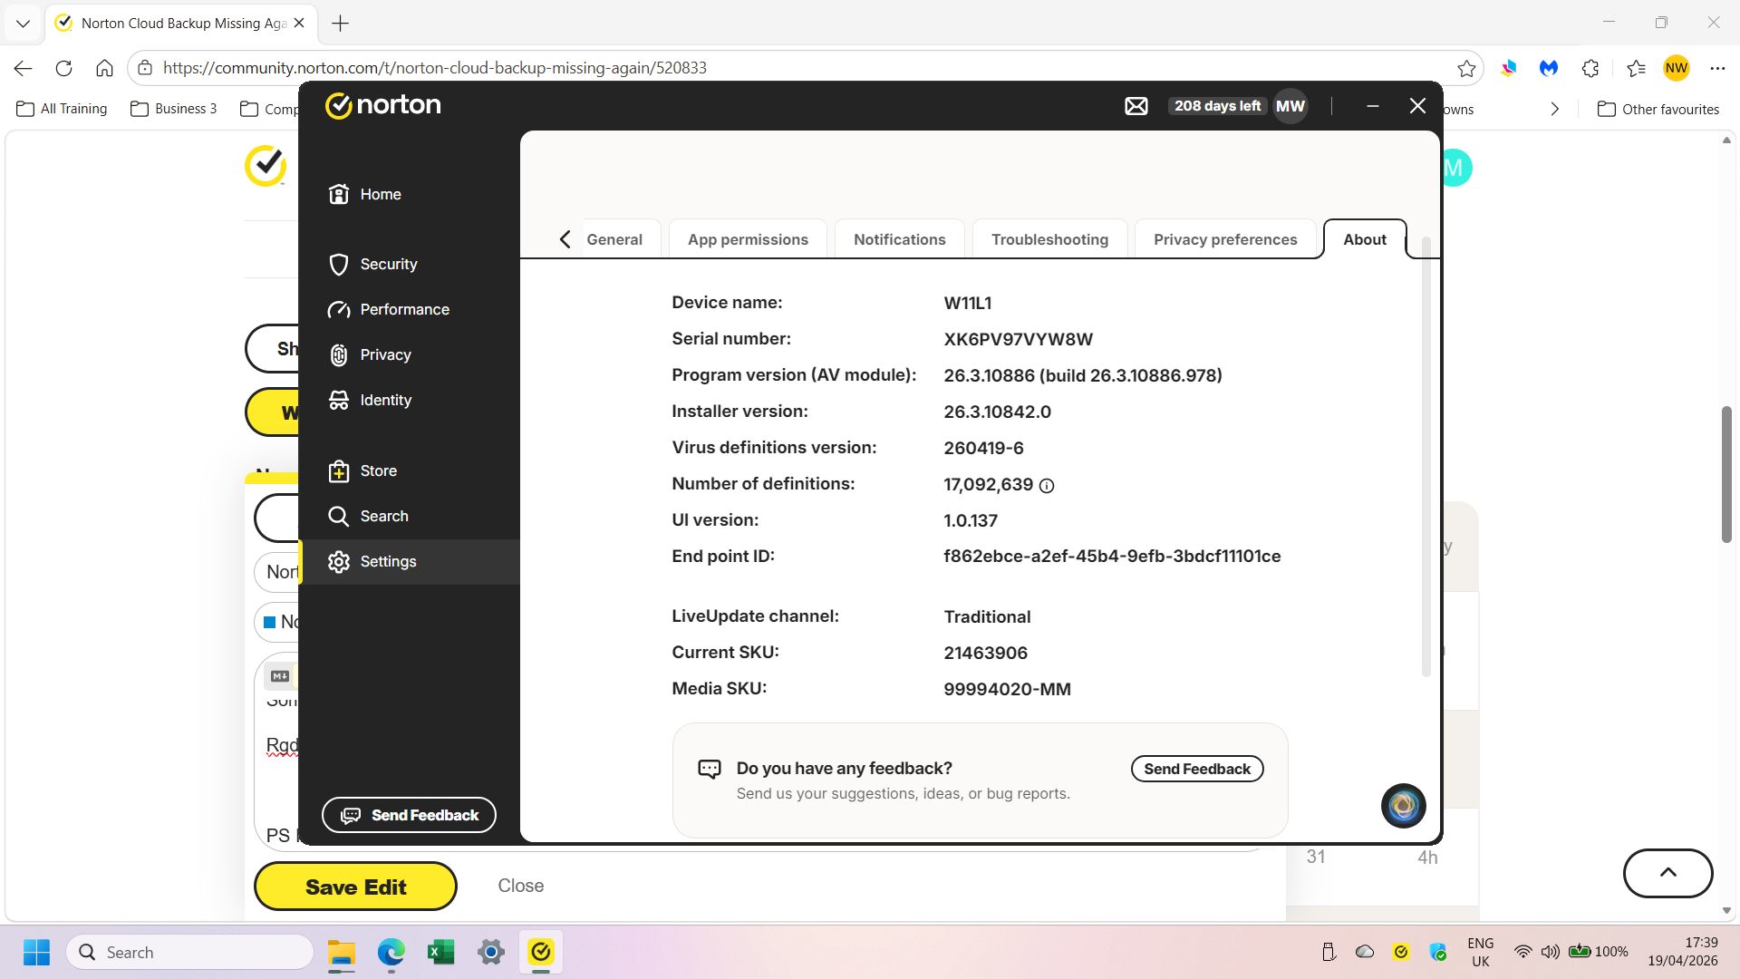
Task: Click info icon beside number of definitions
Action: pyautogui.click(x=1047, y=486)
